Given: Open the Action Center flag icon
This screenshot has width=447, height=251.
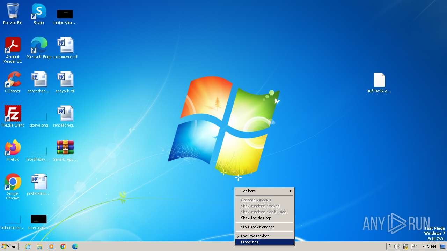Looking at the screenshot, I should coord(414,246).
